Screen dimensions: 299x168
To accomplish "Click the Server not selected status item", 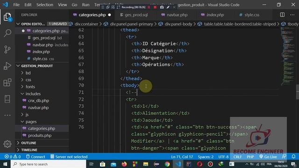I will tap(69, 157).
